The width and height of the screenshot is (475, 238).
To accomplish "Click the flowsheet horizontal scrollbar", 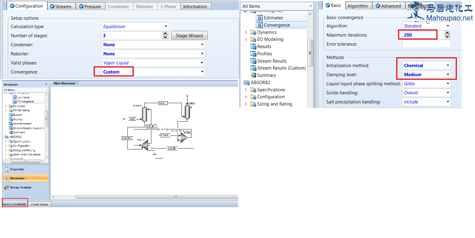I will 157,197.
